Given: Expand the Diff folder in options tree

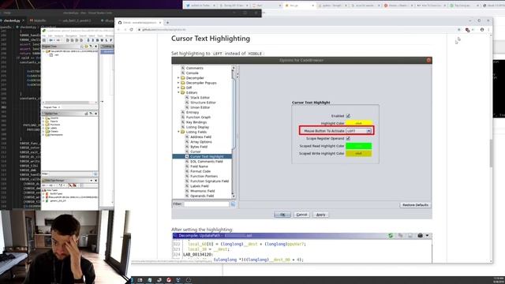Looking at the screenshot, I should pyautogui.click(x=178, y=88).
